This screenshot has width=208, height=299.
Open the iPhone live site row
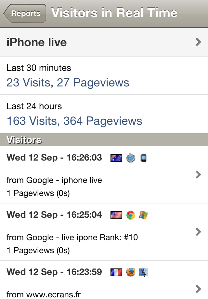coord(104,42)
